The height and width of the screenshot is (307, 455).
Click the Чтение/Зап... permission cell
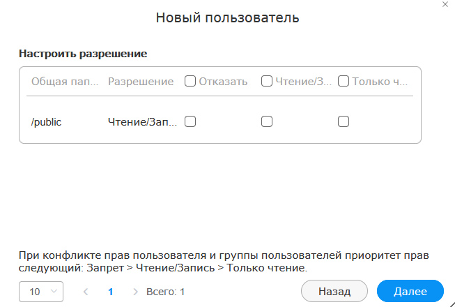pyautogui.click(x=142, y=121)
